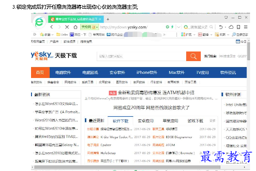This screenshot has width=256, height=171.
Task: Toggle the sidebar expand icon left of bookmarks
Action: [35, 34]
